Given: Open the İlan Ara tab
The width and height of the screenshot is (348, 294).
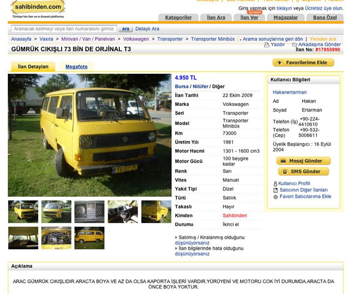Looking at the screenshot, I should click(216, 17).
